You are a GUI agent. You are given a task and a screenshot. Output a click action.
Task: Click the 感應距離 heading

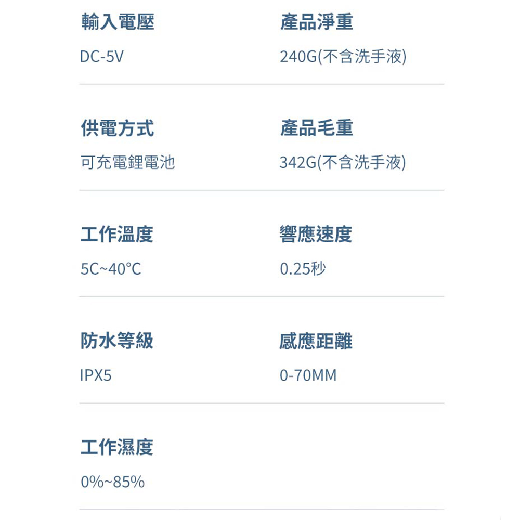pos(316,341)
